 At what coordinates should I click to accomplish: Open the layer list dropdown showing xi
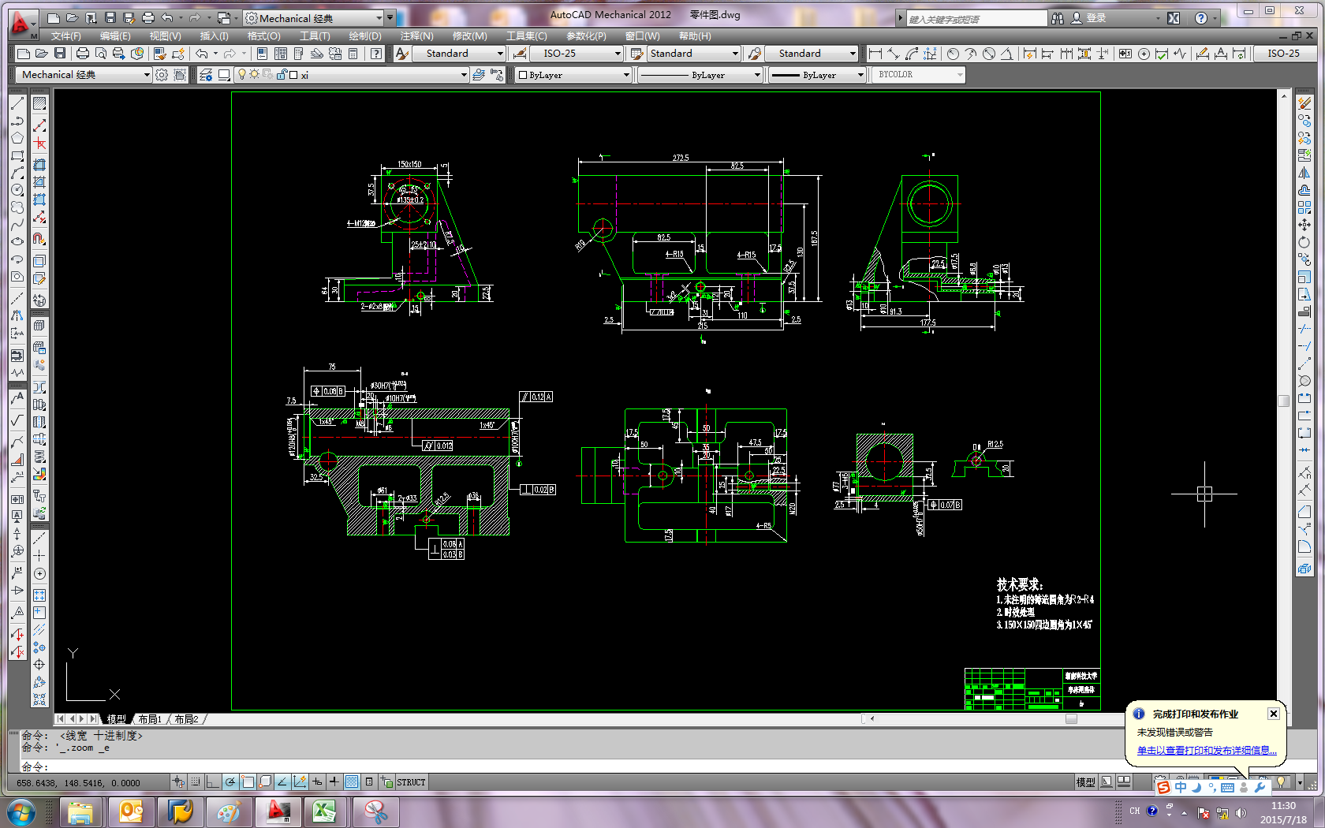tap(463, 75)
